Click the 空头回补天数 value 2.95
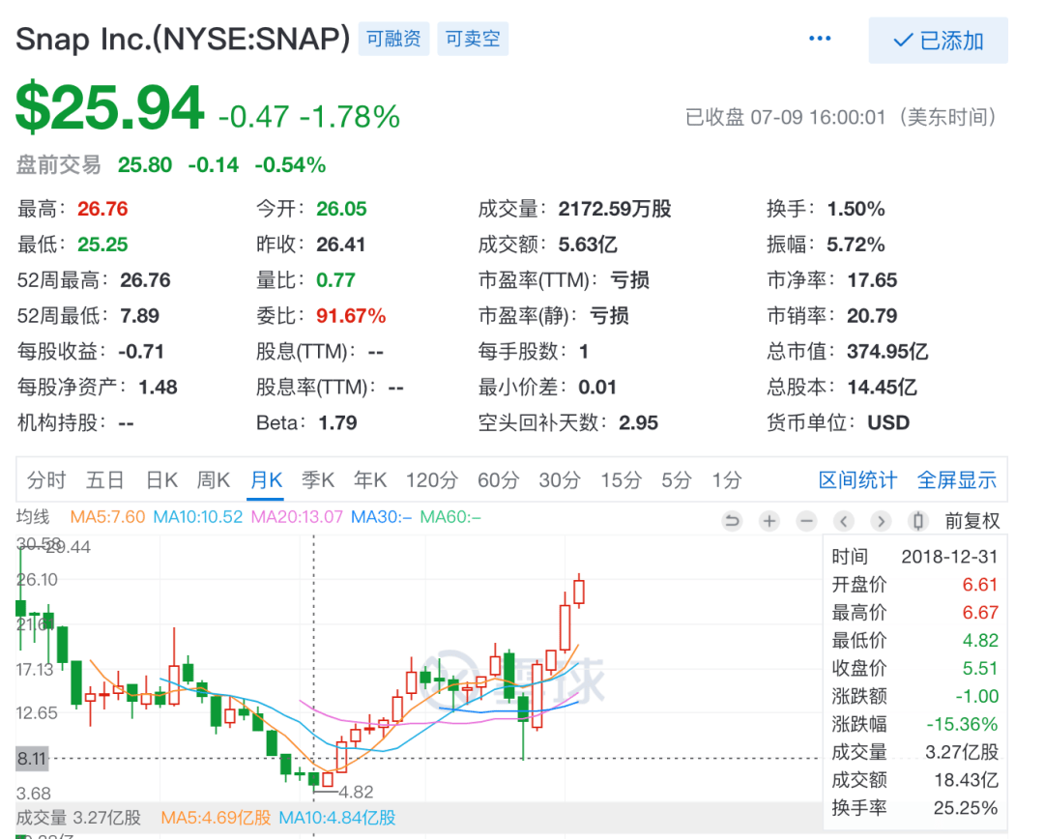1044x839 pixels. point(639,422)
